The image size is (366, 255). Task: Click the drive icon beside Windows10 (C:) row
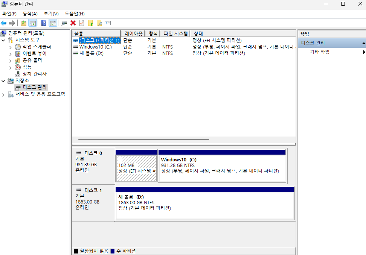pyautogui.click(x=76, y=47)
